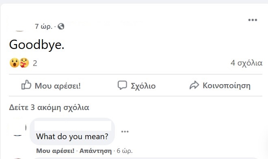This screenshot has height=159, width=268.
Task: Share the post via Κοινοποίηση
Action: pyautogui.click(x=220, y=85)
